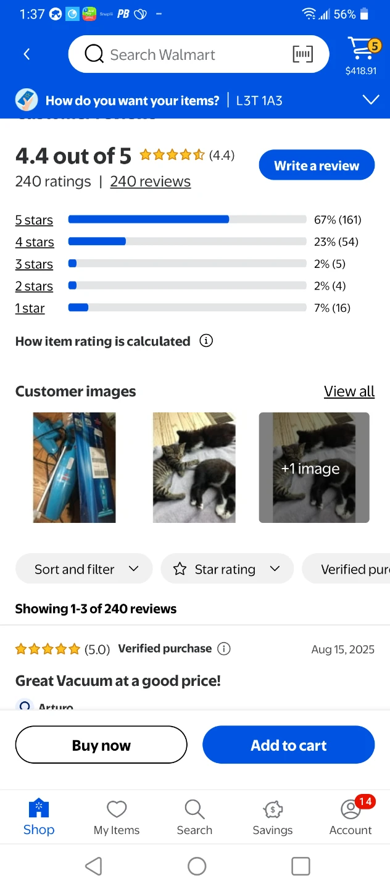Expand the delivery options chevron
Viewport: 390px width, 889px height.
click(370, 100)
